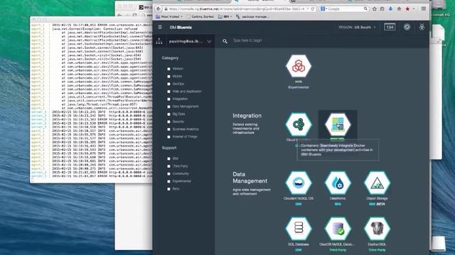Open browser downloads arrow icon
The height and width of the screenshot is (255, 455).
(390, 9)
